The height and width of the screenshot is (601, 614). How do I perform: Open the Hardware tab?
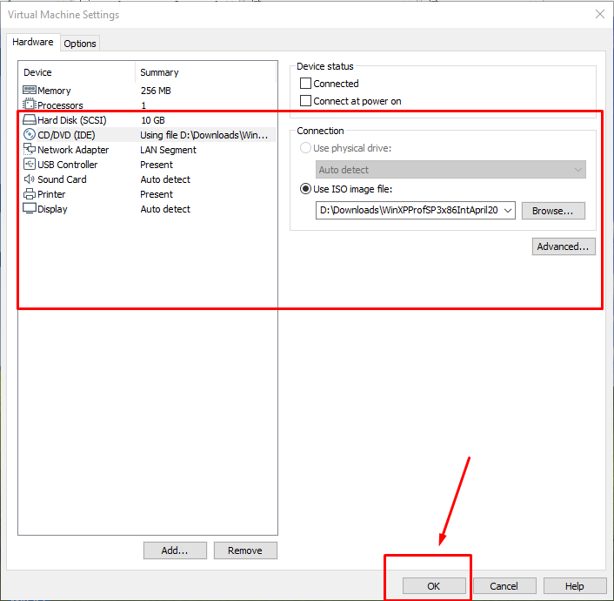coord(32,42)
